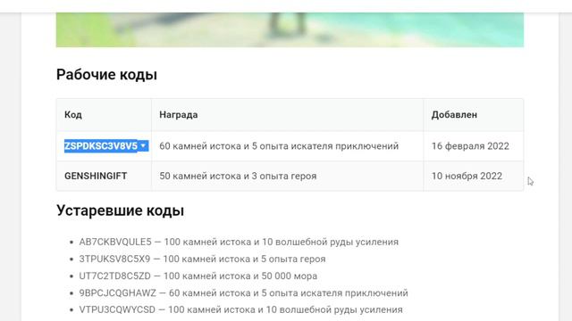Click the date 16 февраля 2022
This screenshot has height=321, width=572.
click(x=470, y=146)
